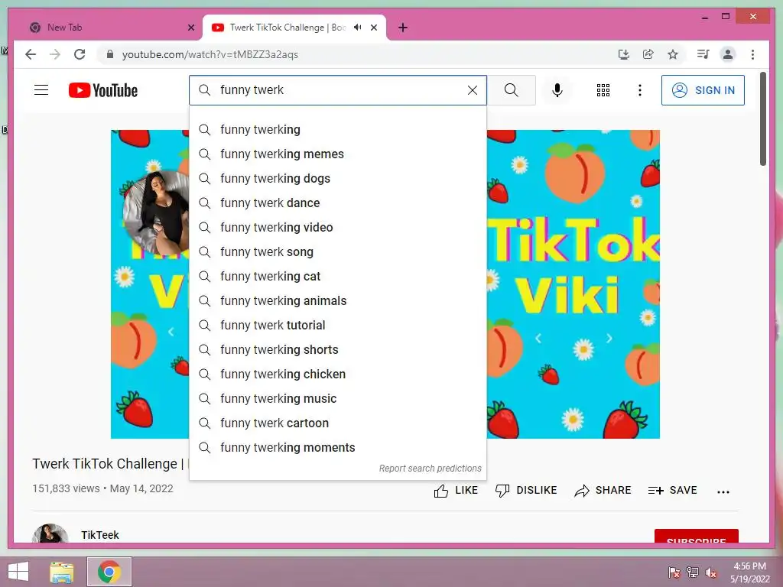The image size is (783, 587).
Task: Open the TikTeek channel avatar
Action: click(x=50, y=534)
